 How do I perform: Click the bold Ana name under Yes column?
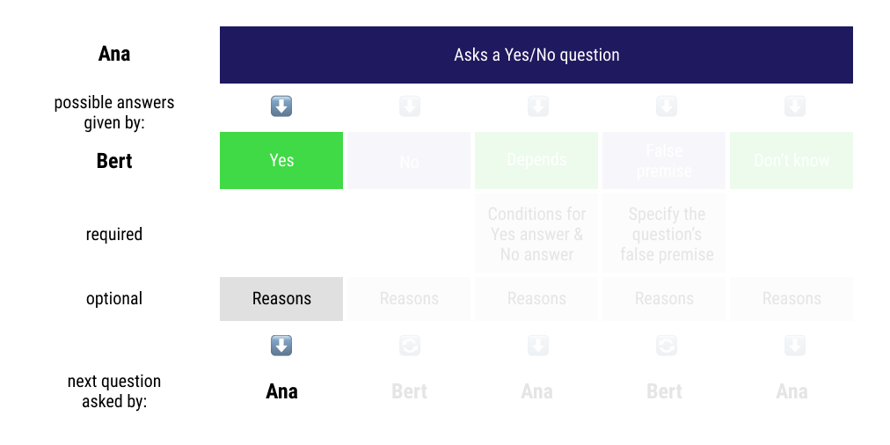tap(281, 391)
